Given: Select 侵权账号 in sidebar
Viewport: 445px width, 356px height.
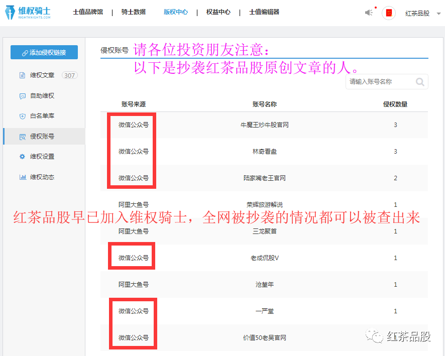Looking at the screenshot, I should 44,136.
